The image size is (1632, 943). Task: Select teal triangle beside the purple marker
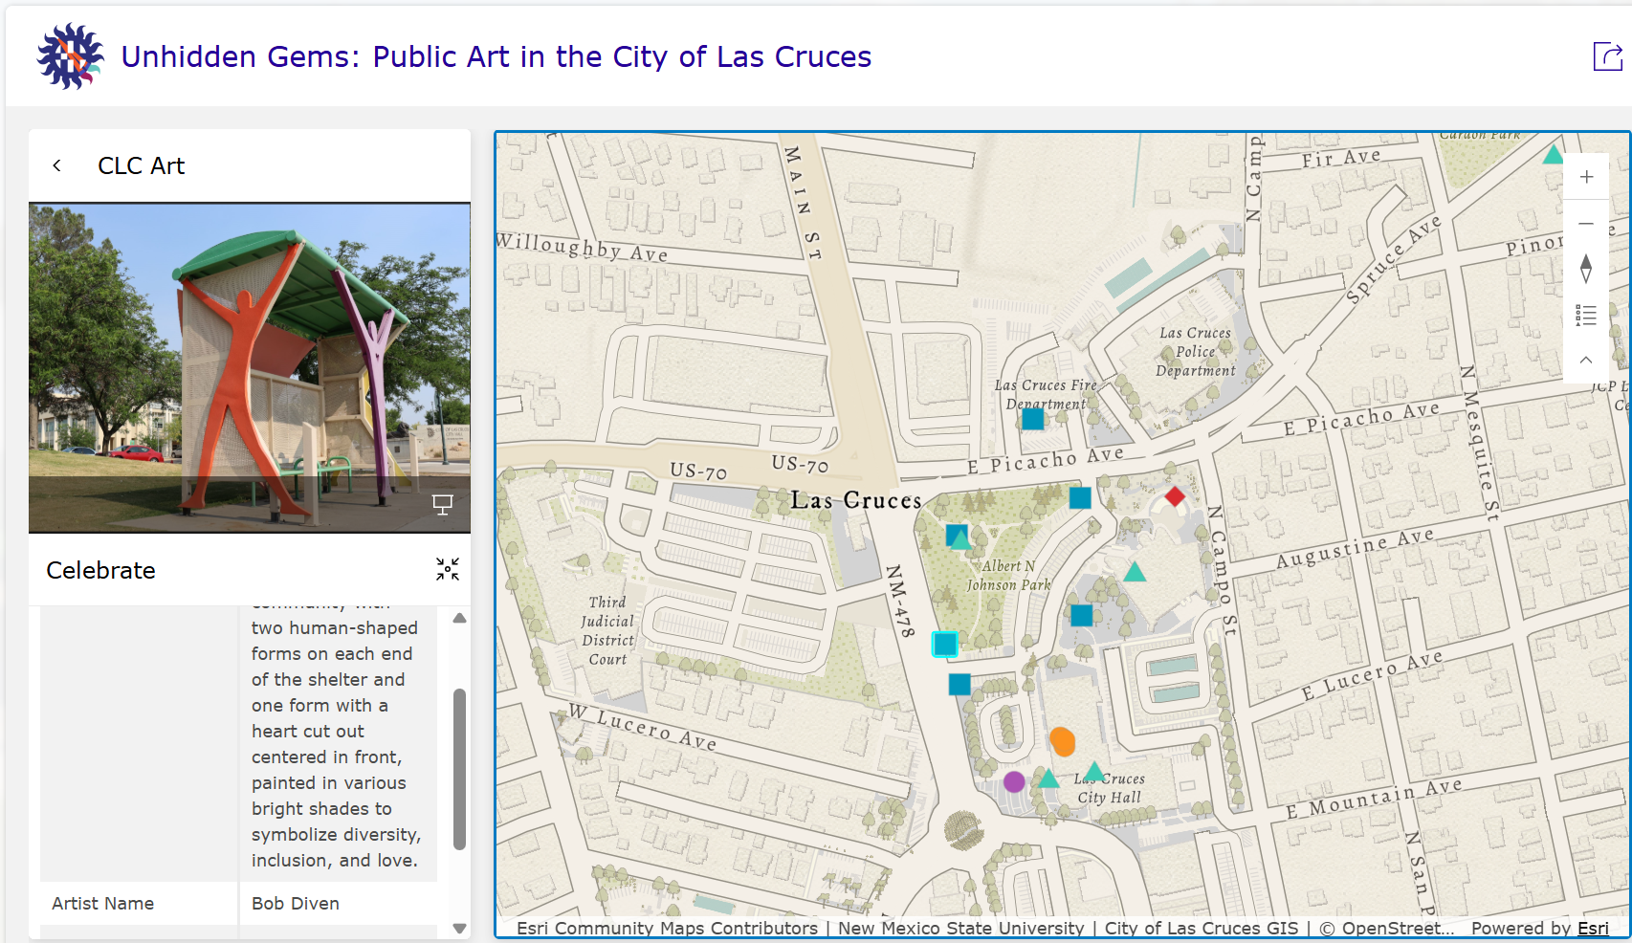(x=1048, y=779)
